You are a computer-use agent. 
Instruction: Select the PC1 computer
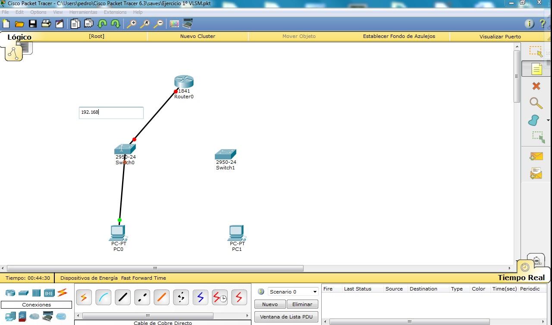coord(236,233)
